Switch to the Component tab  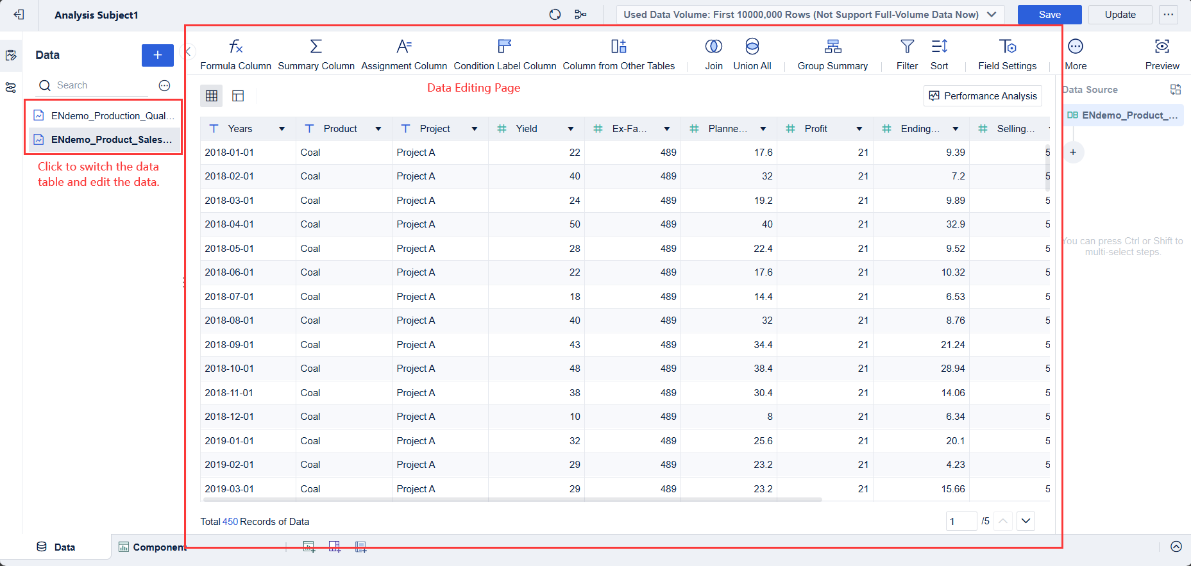click(x=152, y=547)
